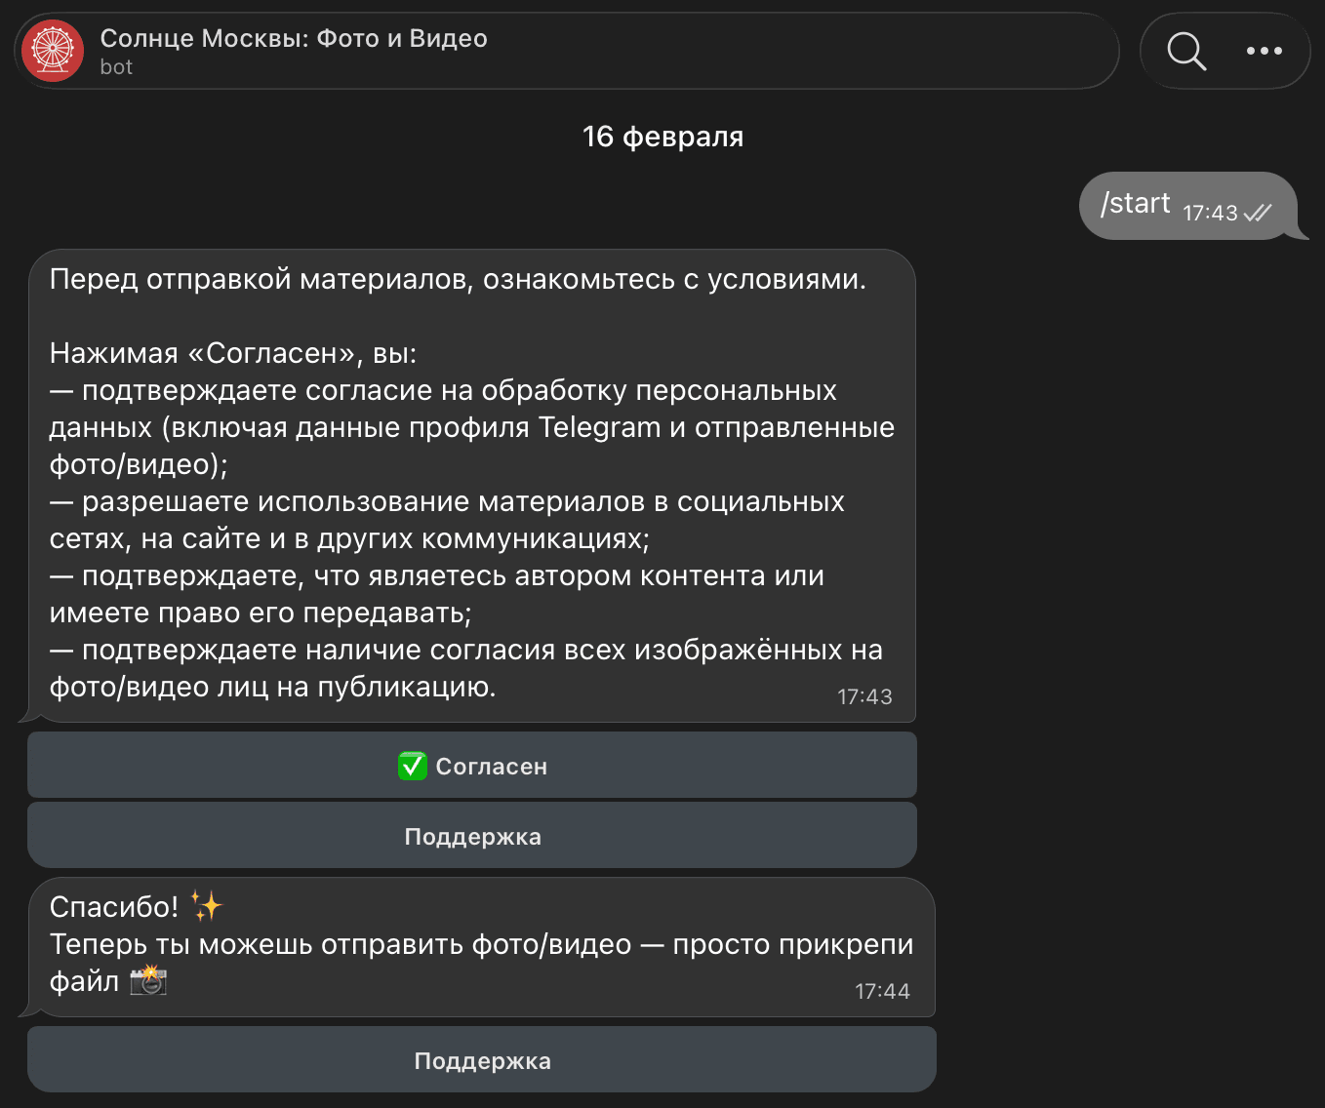Open the bot's Ferris wheel avatar
The image size is (1325, 1108).
(53, 51)
